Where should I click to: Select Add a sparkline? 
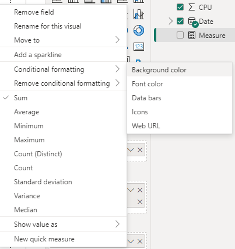click(64, 55)
